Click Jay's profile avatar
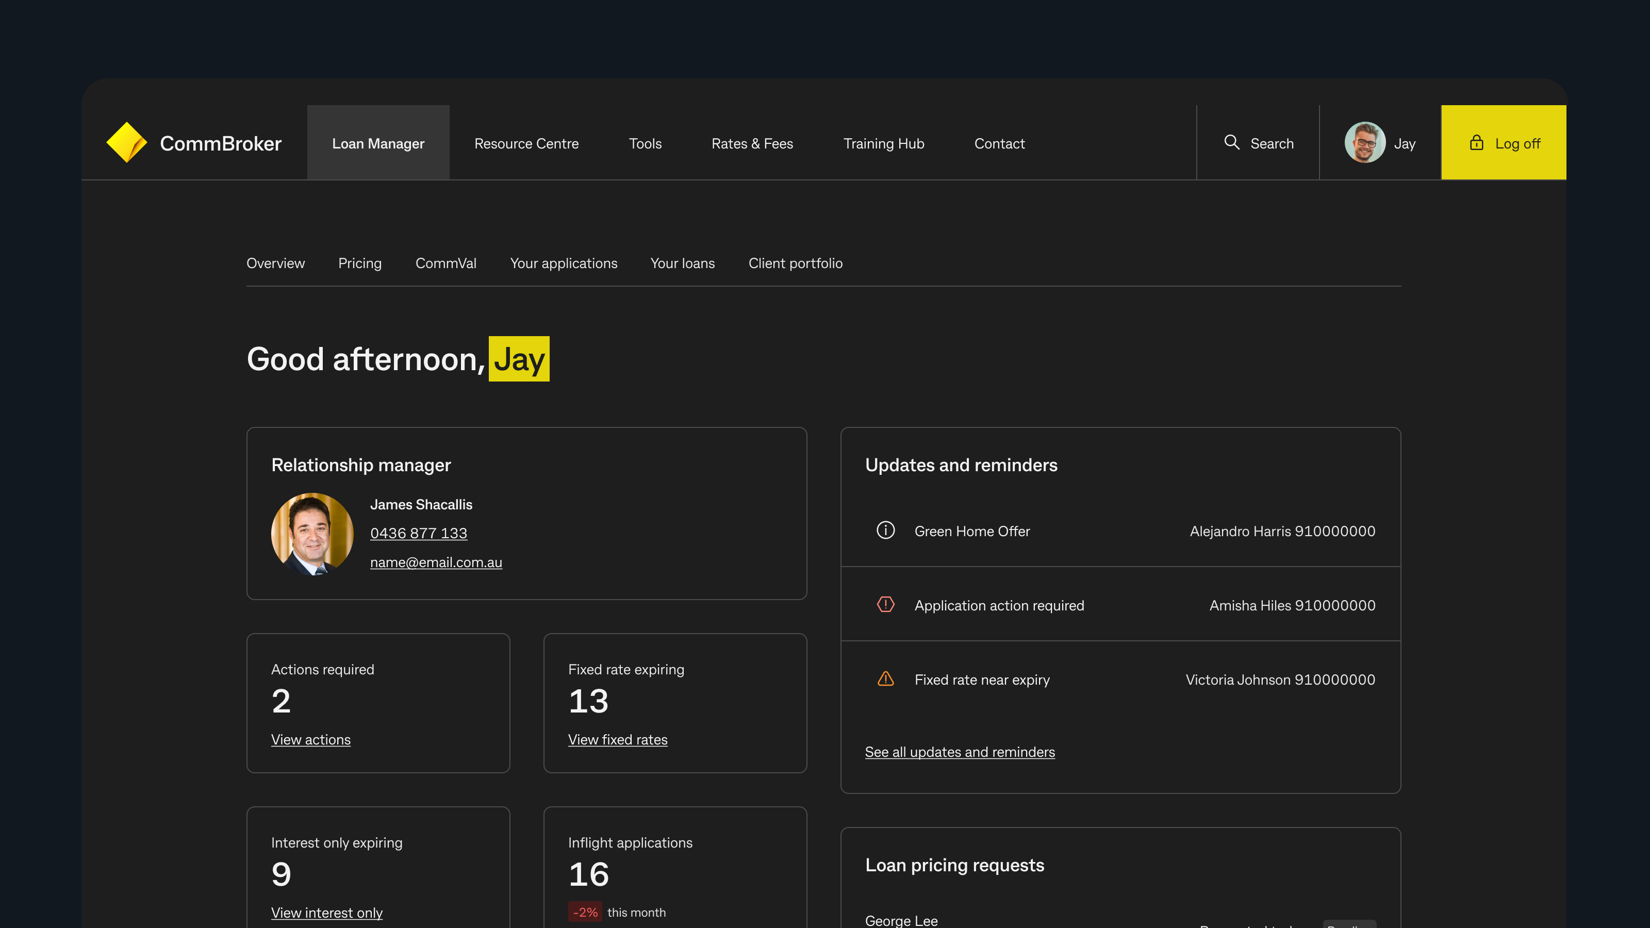 click(x=1364, y=142)
